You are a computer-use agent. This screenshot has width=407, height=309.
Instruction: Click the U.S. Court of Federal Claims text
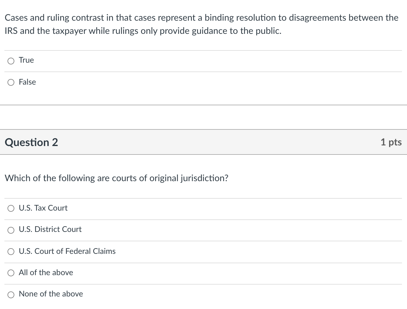point(67,251)
